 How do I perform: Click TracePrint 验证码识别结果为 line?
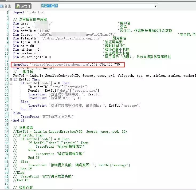coord(64,94)
